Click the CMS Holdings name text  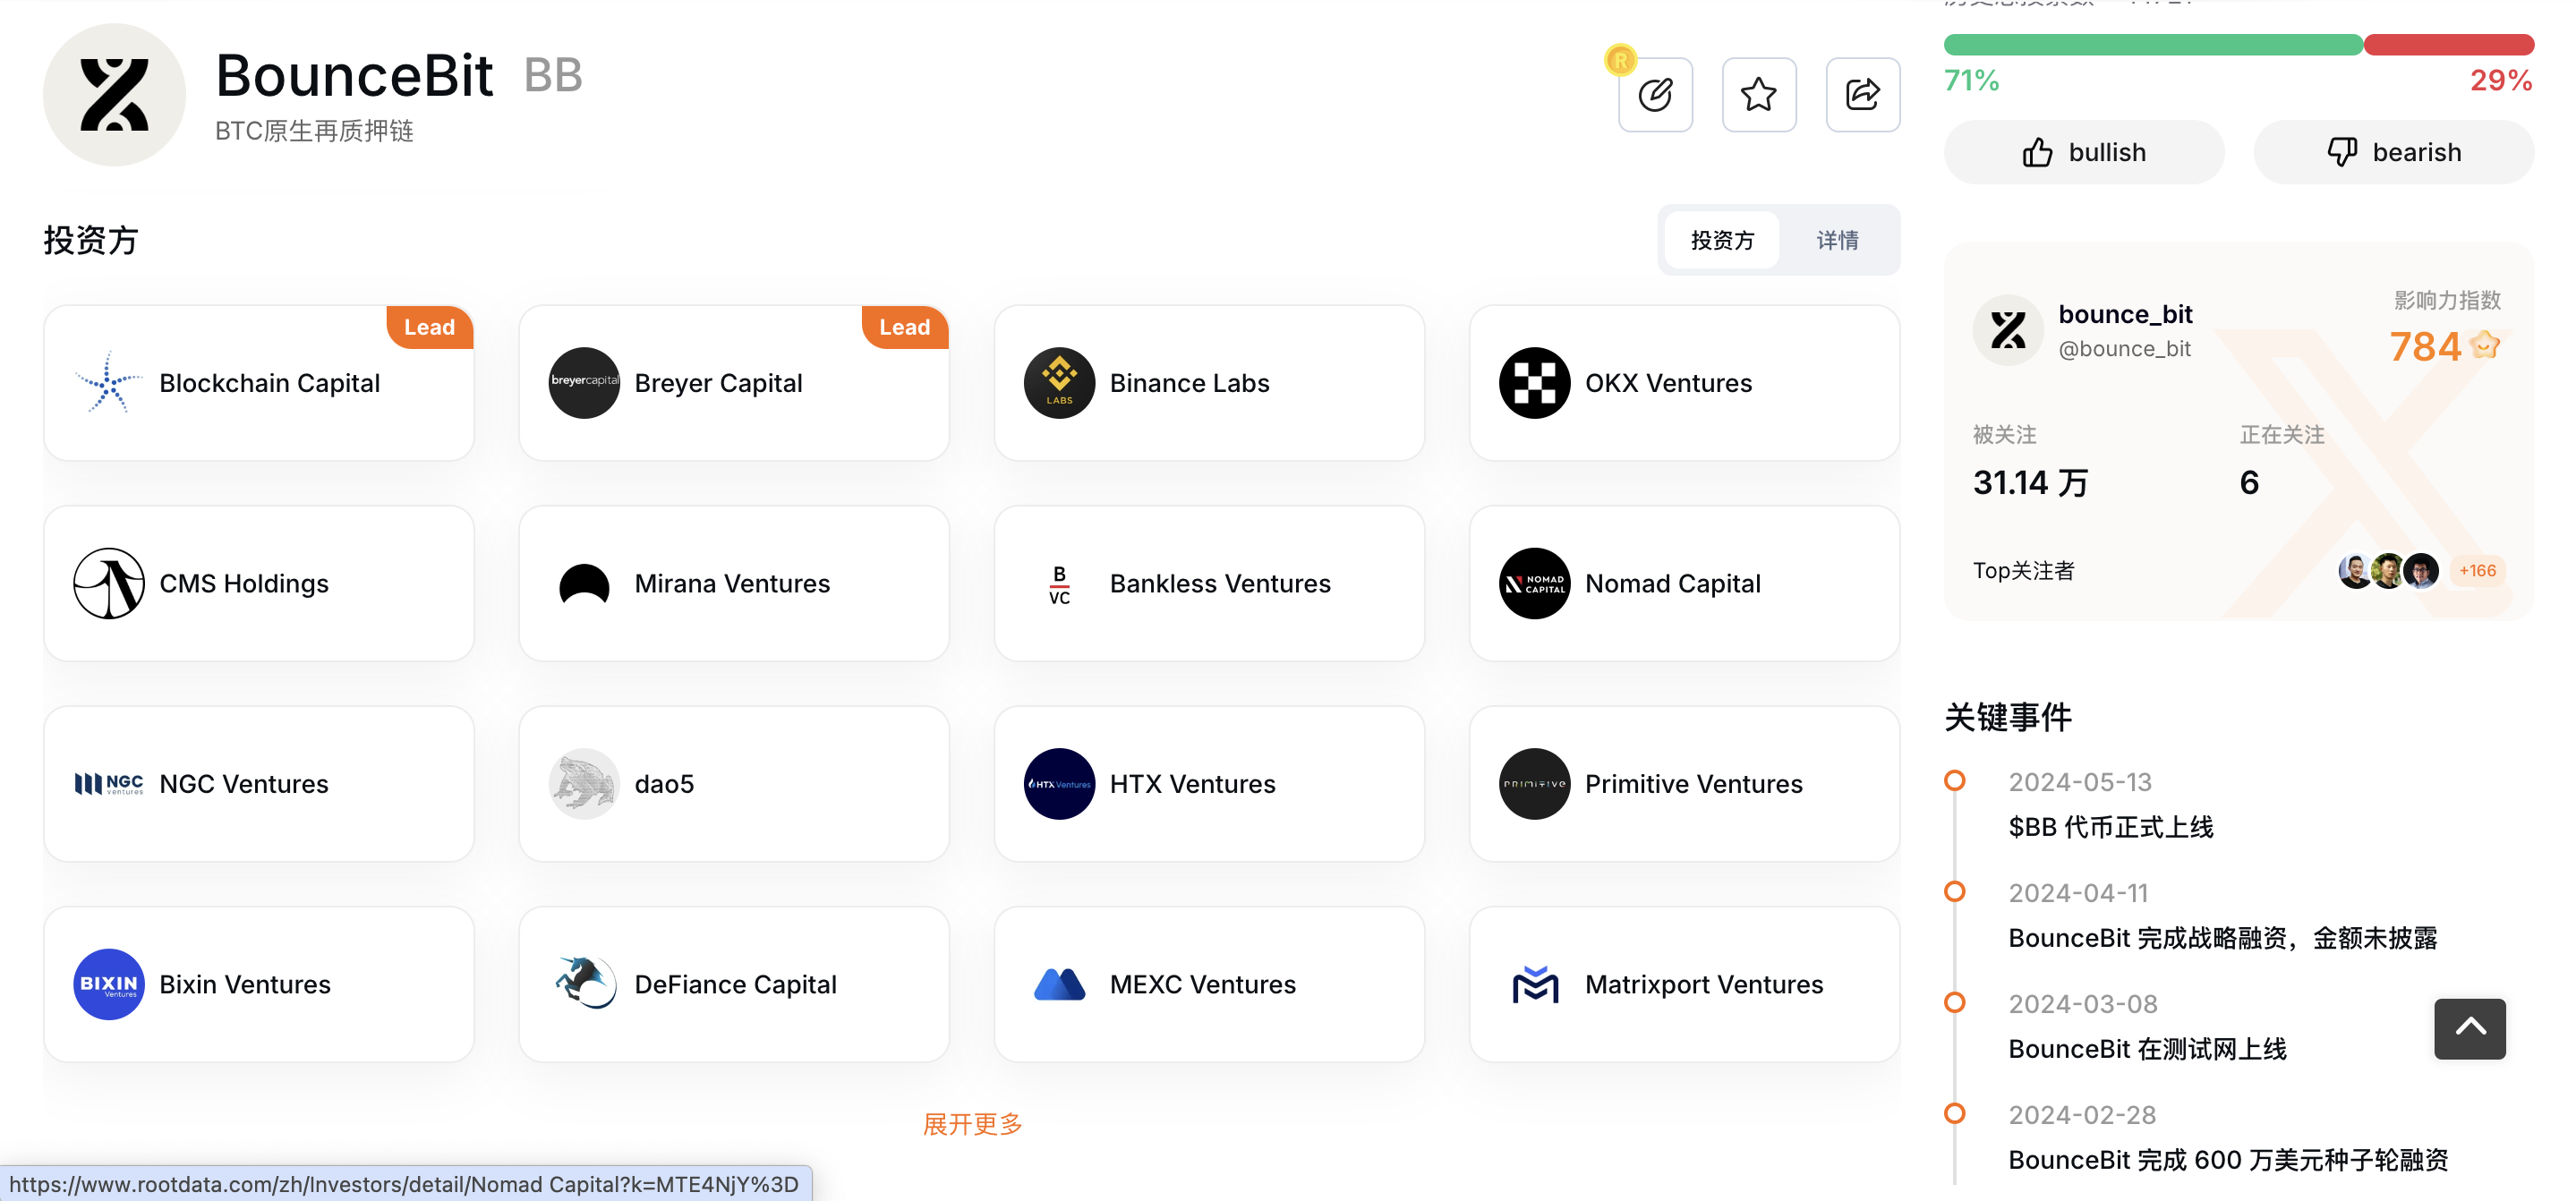pyautogui.click(x=243, y=583)
